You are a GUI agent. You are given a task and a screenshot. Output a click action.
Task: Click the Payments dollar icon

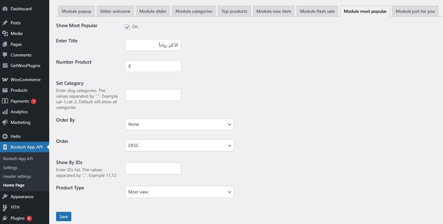point(5,101)
